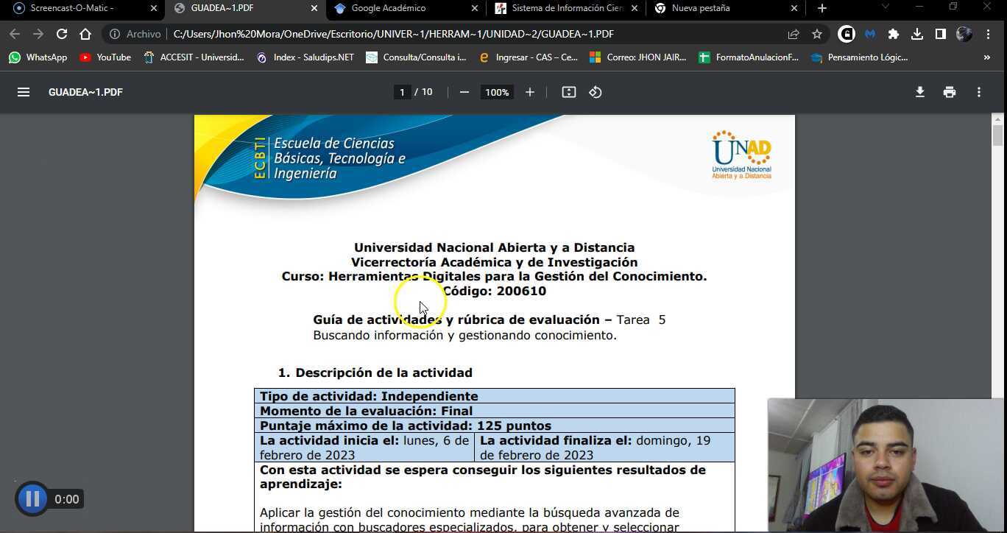Screen dimensions: 1007x533
Task: Pause the Screencast-O-Matic recording
Action: pyautogui.click(x=31, y=498)
